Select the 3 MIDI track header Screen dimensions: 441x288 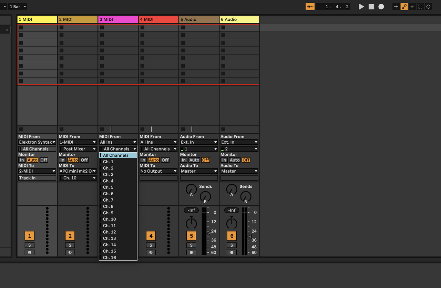click(118, 19)
